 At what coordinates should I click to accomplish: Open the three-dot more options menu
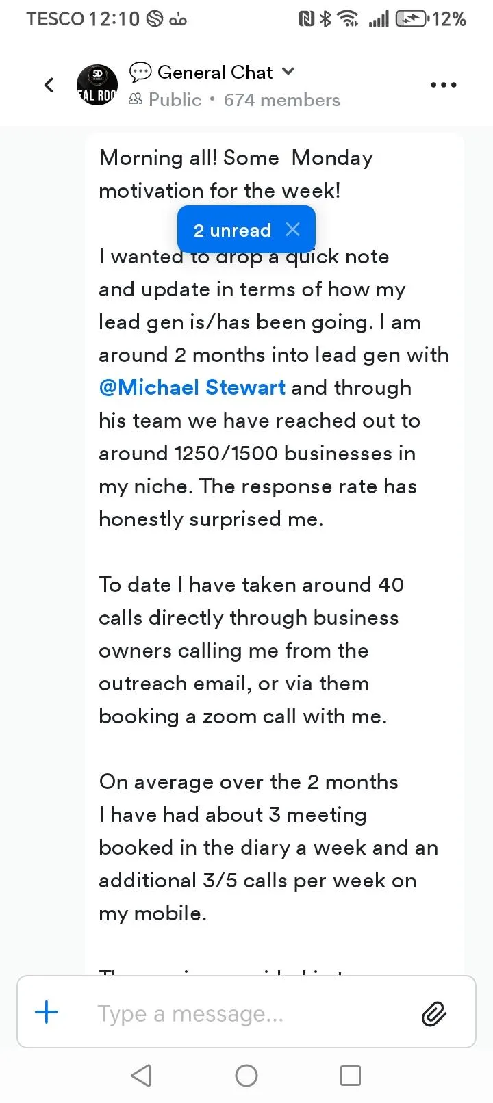[x=443, y=86]
